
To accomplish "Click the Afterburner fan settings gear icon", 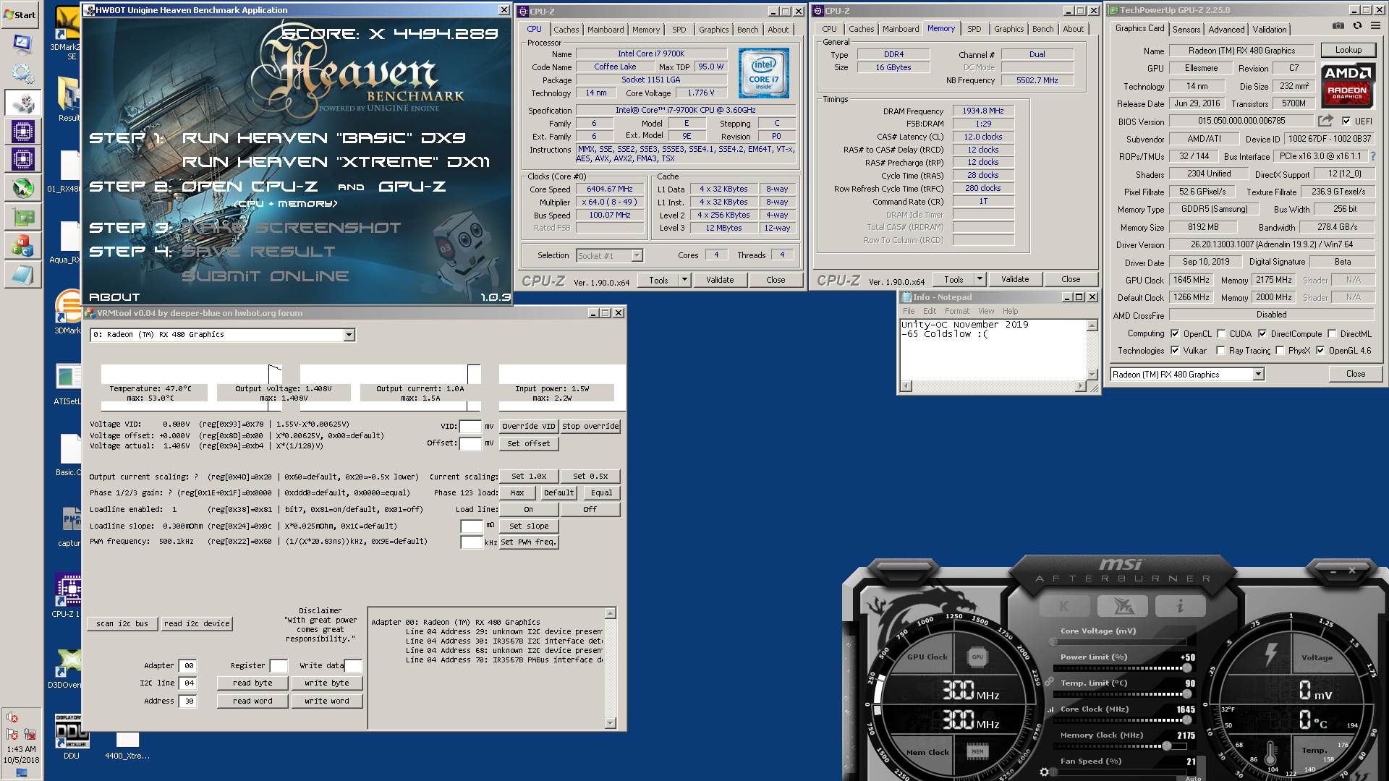I will tap(1044, 772).
